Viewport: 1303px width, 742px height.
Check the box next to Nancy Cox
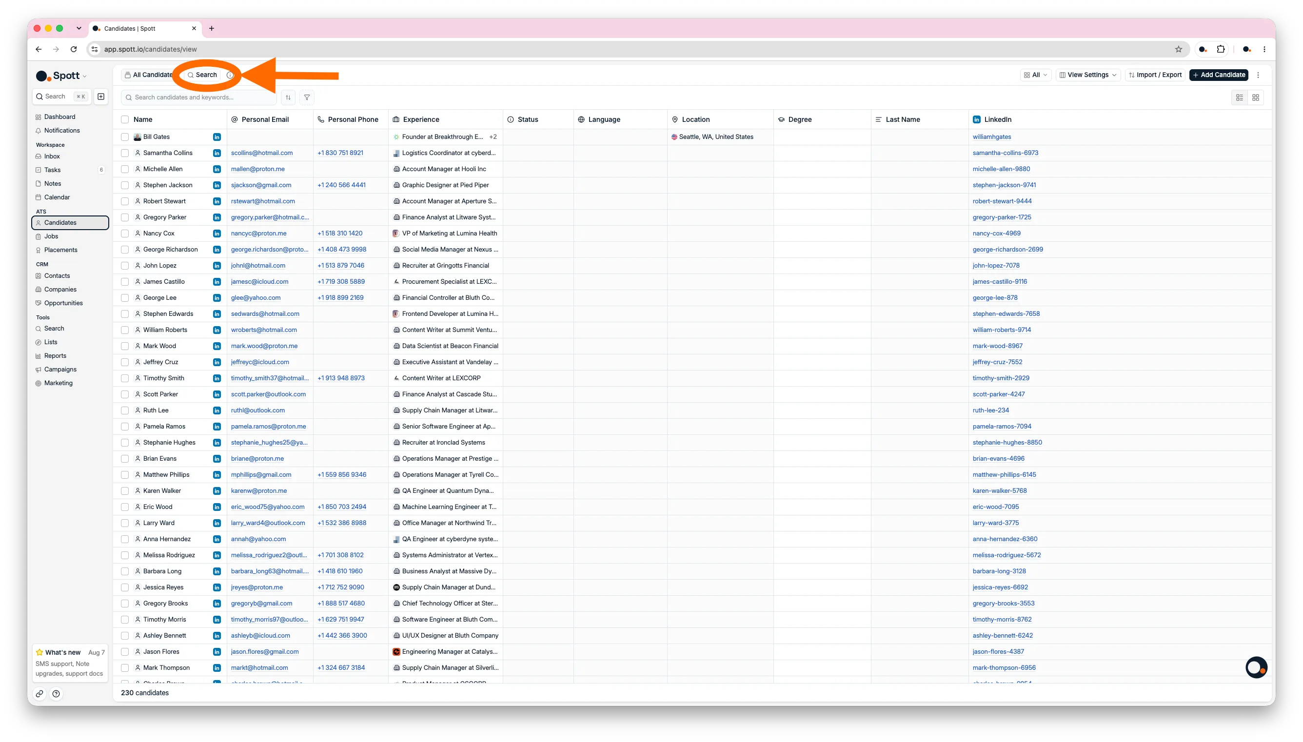(125, 234)
